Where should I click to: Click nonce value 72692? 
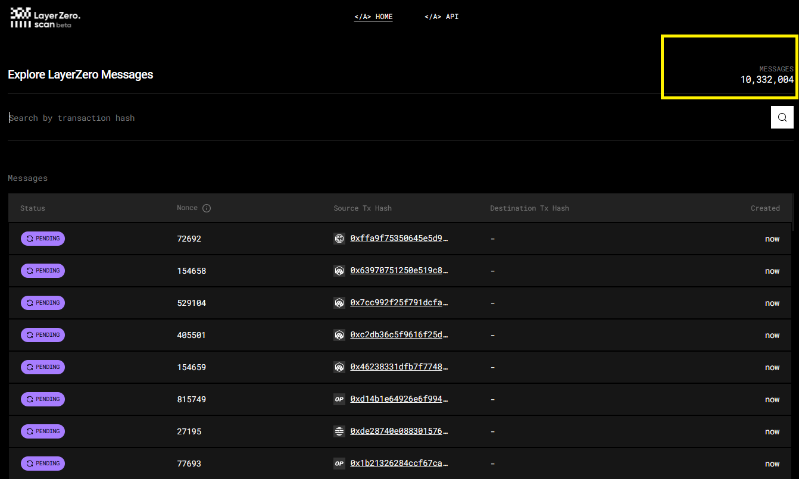point(189,239)
